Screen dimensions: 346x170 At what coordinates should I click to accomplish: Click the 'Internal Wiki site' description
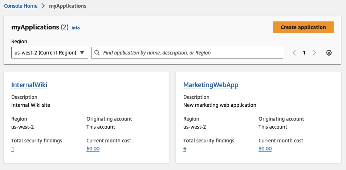[30, 105]
